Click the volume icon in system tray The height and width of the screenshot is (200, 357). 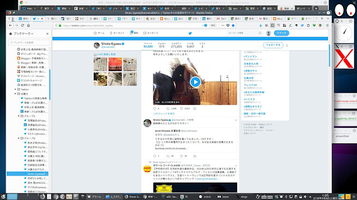pyautogui.click(x=305, y=197)
